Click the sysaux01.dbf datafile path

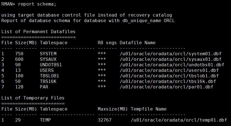coord(170,59)
